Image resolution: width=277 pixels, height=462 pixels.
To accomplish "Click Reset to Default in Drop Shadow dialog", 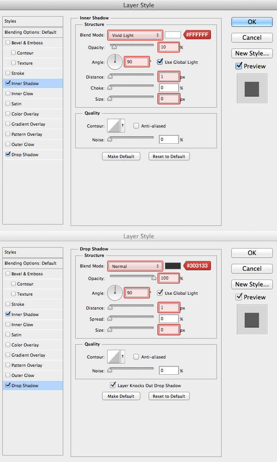I will coord(169,396).
